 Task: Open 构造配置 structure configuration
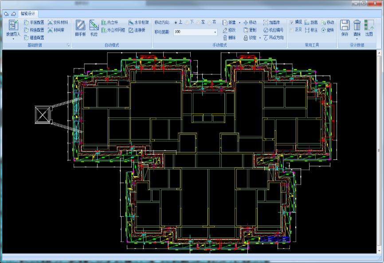[34, 30]
